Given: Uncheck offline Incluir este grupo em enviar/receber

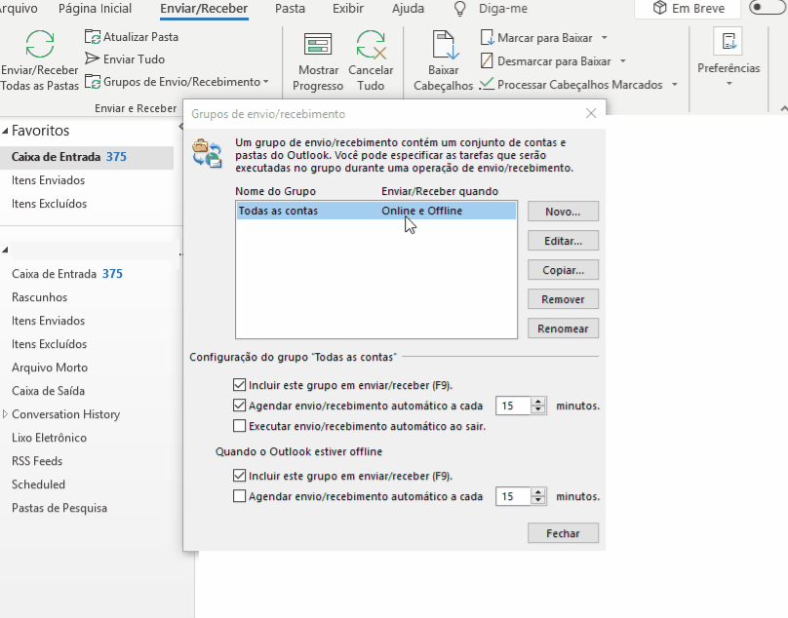Looking at the screenshot, I should [x=239, y=476].
